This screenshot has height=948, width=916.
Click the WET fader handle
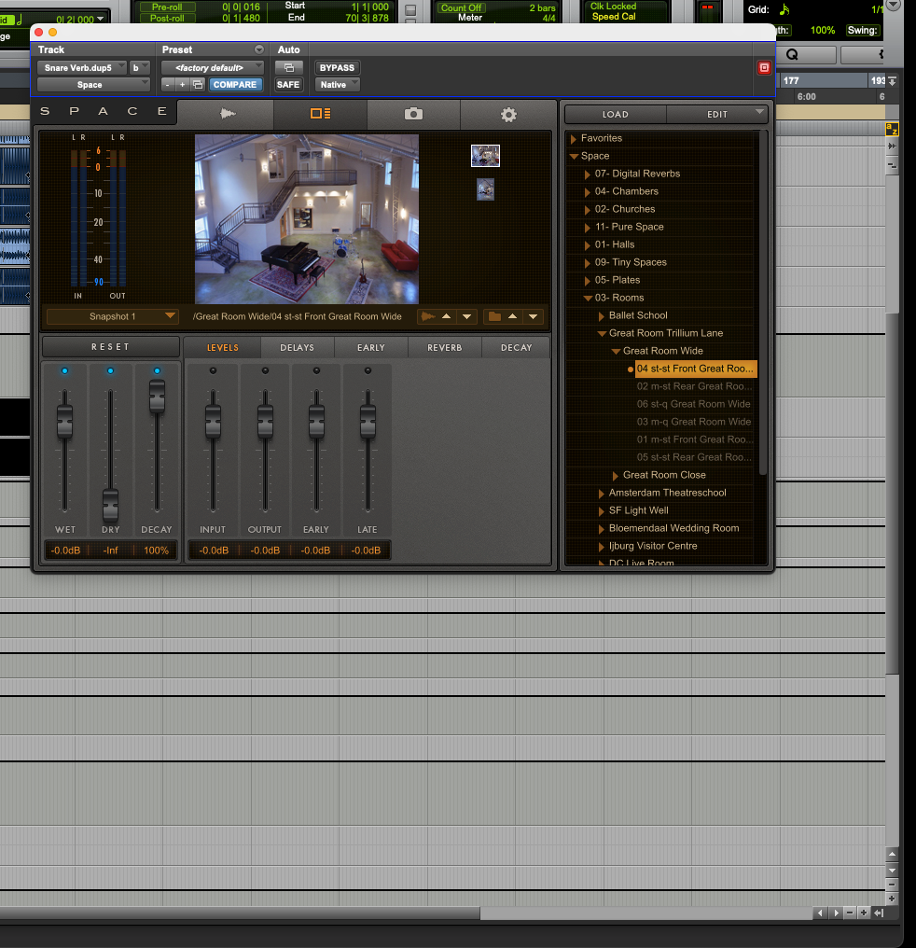tap(64, 422)
